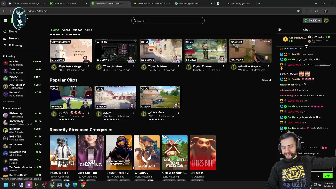Open WATAN followed channel
This screenshot has height=189, width=336.
(x=22, y=78)
